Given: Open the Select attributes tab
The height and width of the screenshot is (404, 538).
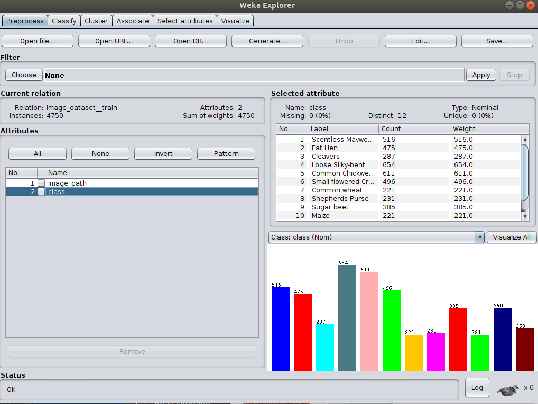Looking at the screenshot, I should pyautogui.click(x=185, y=21).
